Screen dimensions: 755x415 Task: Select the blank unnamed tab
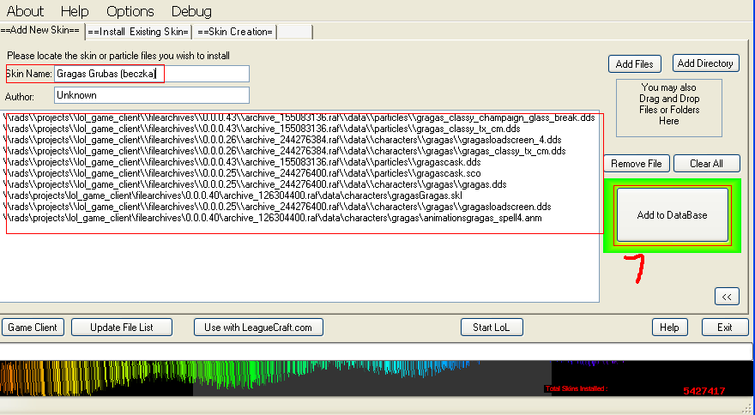pyautogui.click(x=295, y=32)
